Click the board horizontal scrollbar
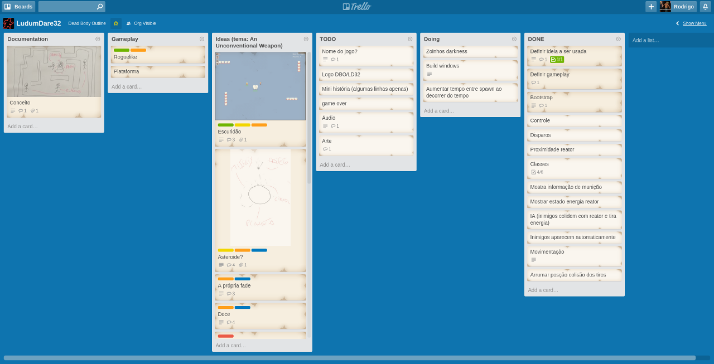This screenshot has height=364, width=714. (x=350, y=358)
